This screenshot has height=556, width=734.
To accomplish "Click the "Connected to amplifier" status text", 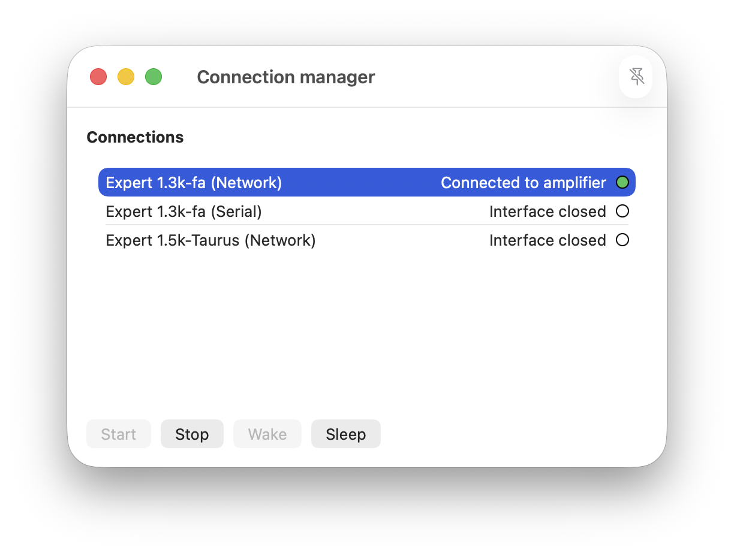I will [x=524, y=183].
